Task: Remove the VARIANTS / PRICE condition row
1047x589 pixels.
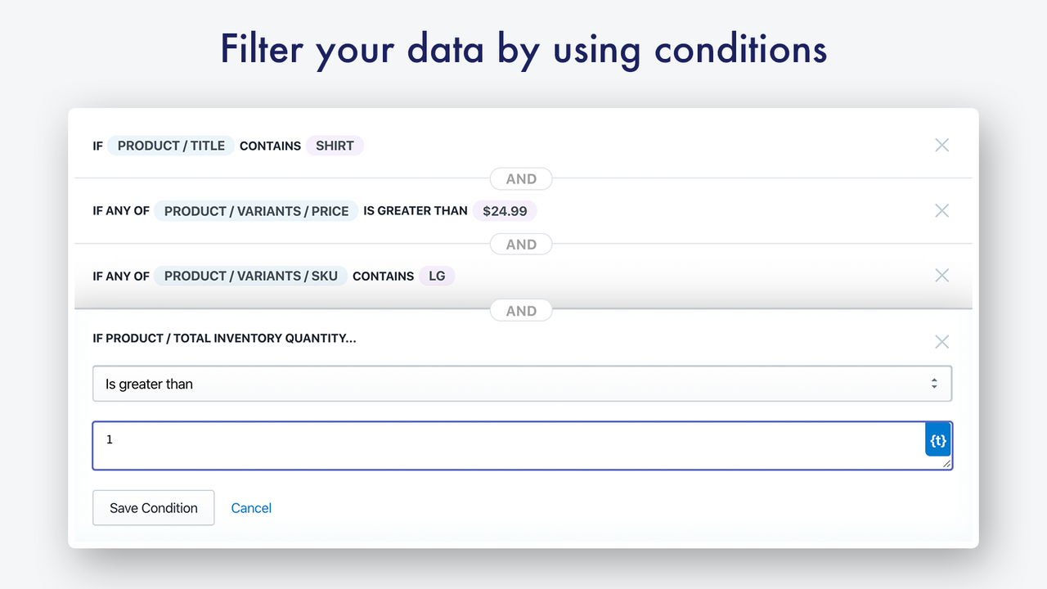Action: (x=941, y=210)
